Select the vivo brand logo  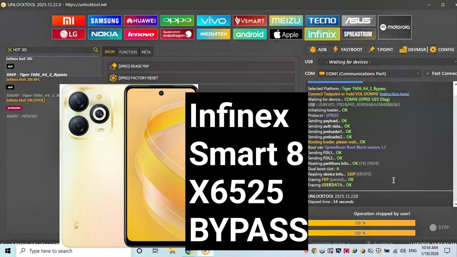click(214, 21)
